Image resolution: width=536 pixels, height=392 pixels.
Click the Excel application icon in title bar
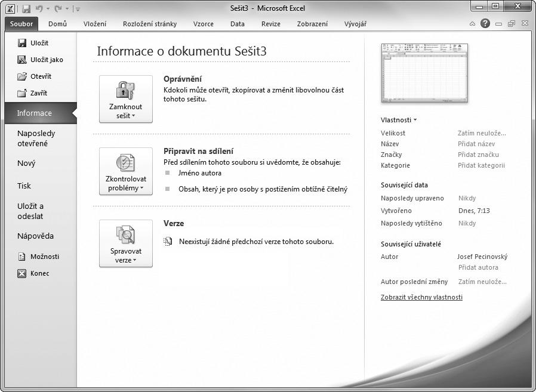coord(11,8)
